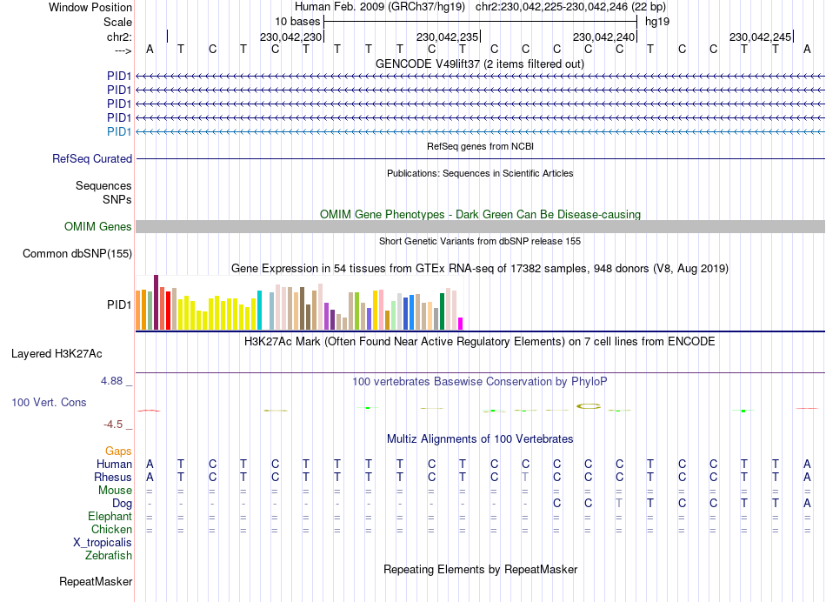
Task: Click the yellow ring-shaped peak in the PhyloP track
Action: (x=589, y=406)
